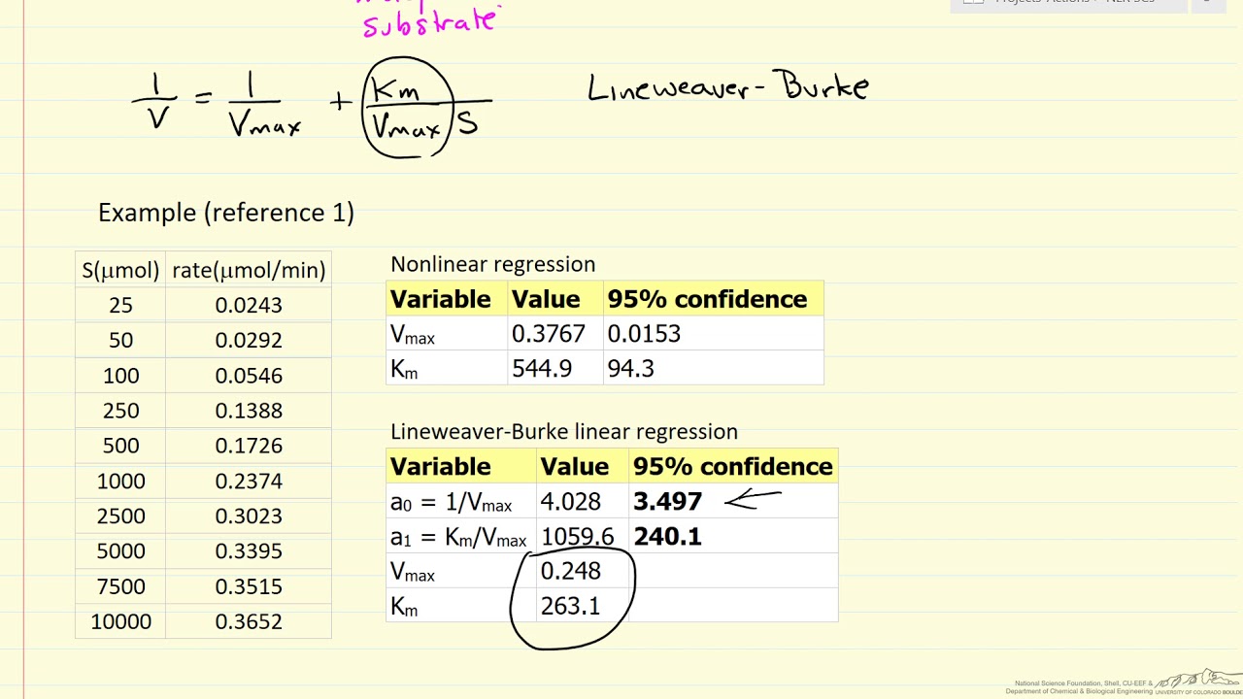
Task: Click the Lineweaver-Burke Km value 263.1
Action: (x=571, y=607)
